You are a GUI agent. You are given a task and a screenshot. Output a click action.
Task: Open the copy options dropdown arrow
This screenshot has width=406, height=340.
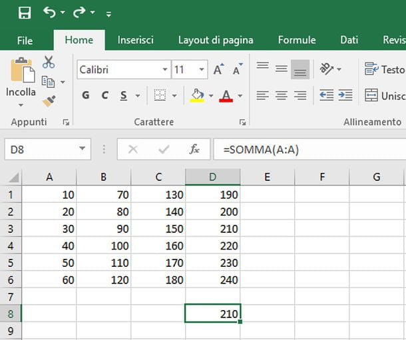coord(63,82)
